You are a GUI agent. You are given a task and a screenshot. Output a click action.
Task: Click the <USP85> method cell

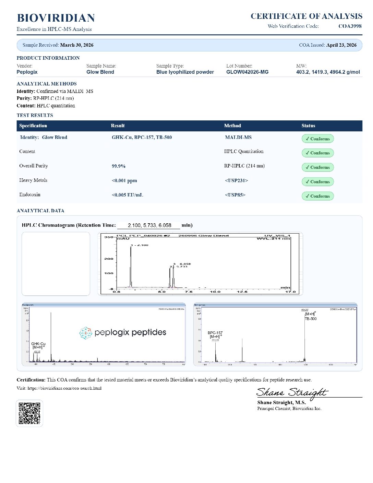(x=235, y=195)
